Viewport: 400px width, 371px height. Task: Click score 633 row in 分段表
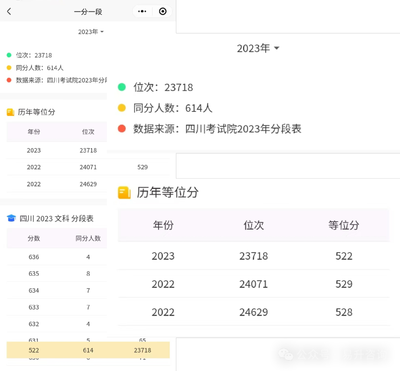pyautogui.click(x=57, y=307)
